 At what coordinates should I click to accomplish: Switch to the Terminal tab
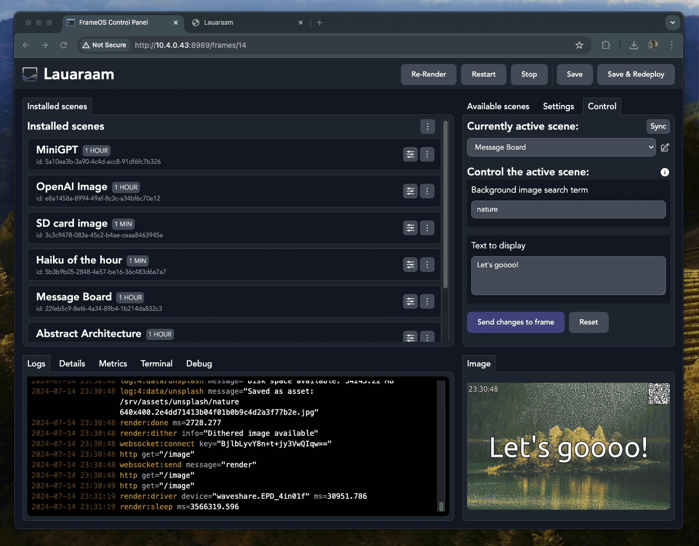(x=156, y=363)
